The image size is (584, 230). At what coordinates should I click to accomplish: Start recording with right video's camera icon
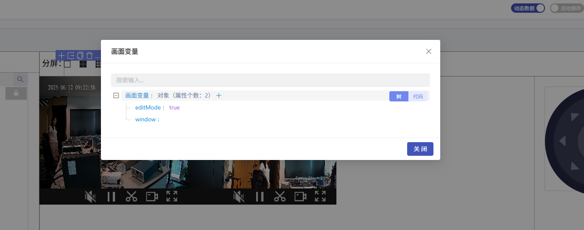click(300, 196)
